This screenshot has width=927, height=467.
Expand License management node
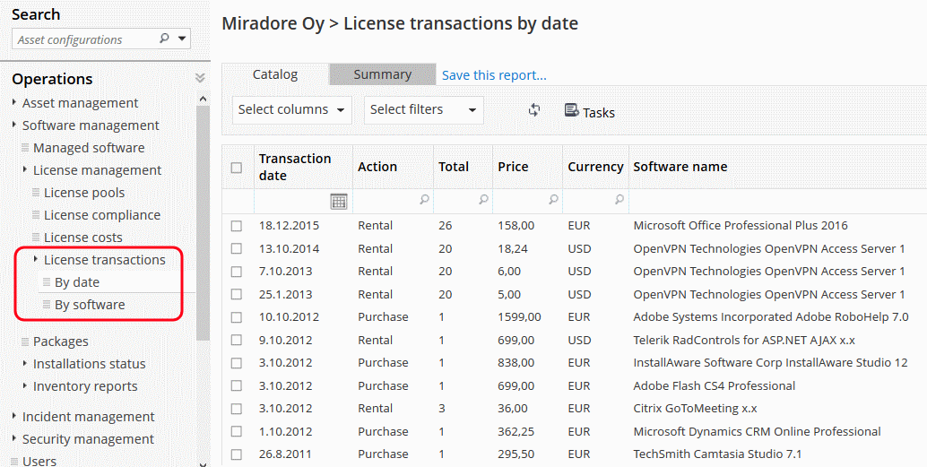(25, 170)
